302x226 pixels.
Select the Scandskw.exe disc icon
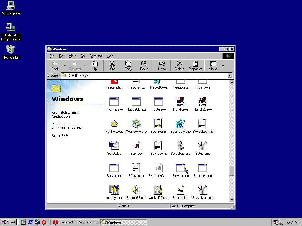pyautogui.click(x=136, y=124)
